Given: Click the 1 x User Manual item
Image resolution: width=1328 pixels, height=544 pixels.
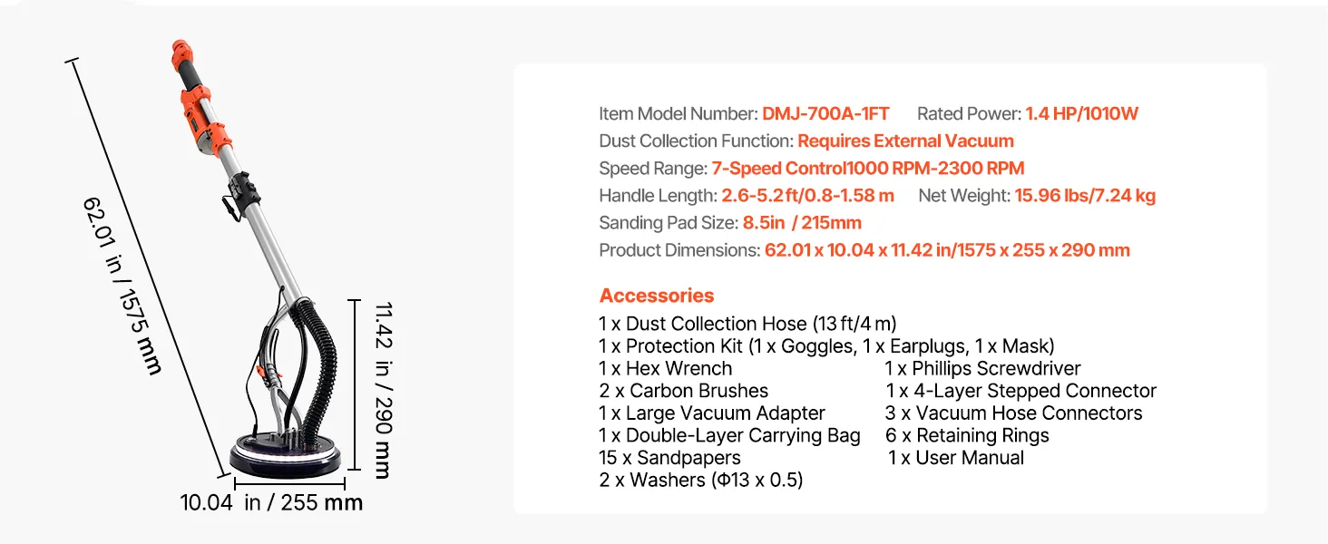Looking at the screenshot, I should (x=956, y=458).
